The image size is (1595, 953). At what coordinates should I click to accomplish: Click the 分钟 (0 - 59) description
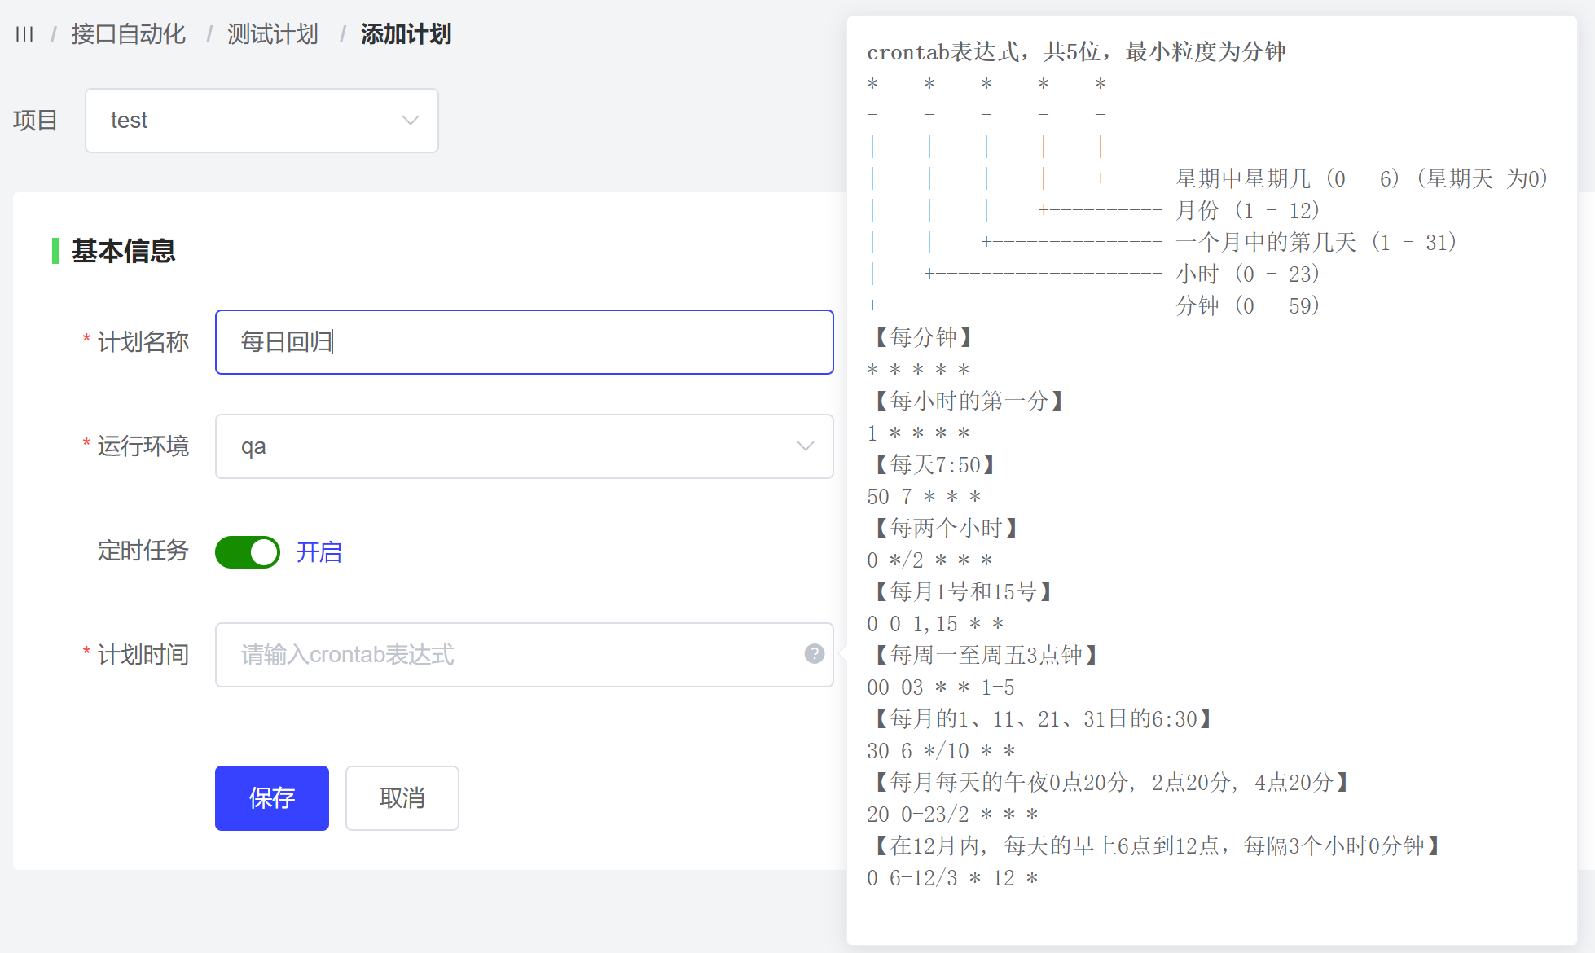1248,305
